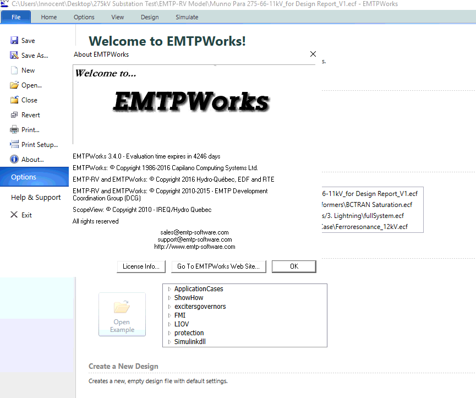Image resolution: width=476 pixels, height=398 pixels.
Task: Select the FMI folder label
Action: 180,315
